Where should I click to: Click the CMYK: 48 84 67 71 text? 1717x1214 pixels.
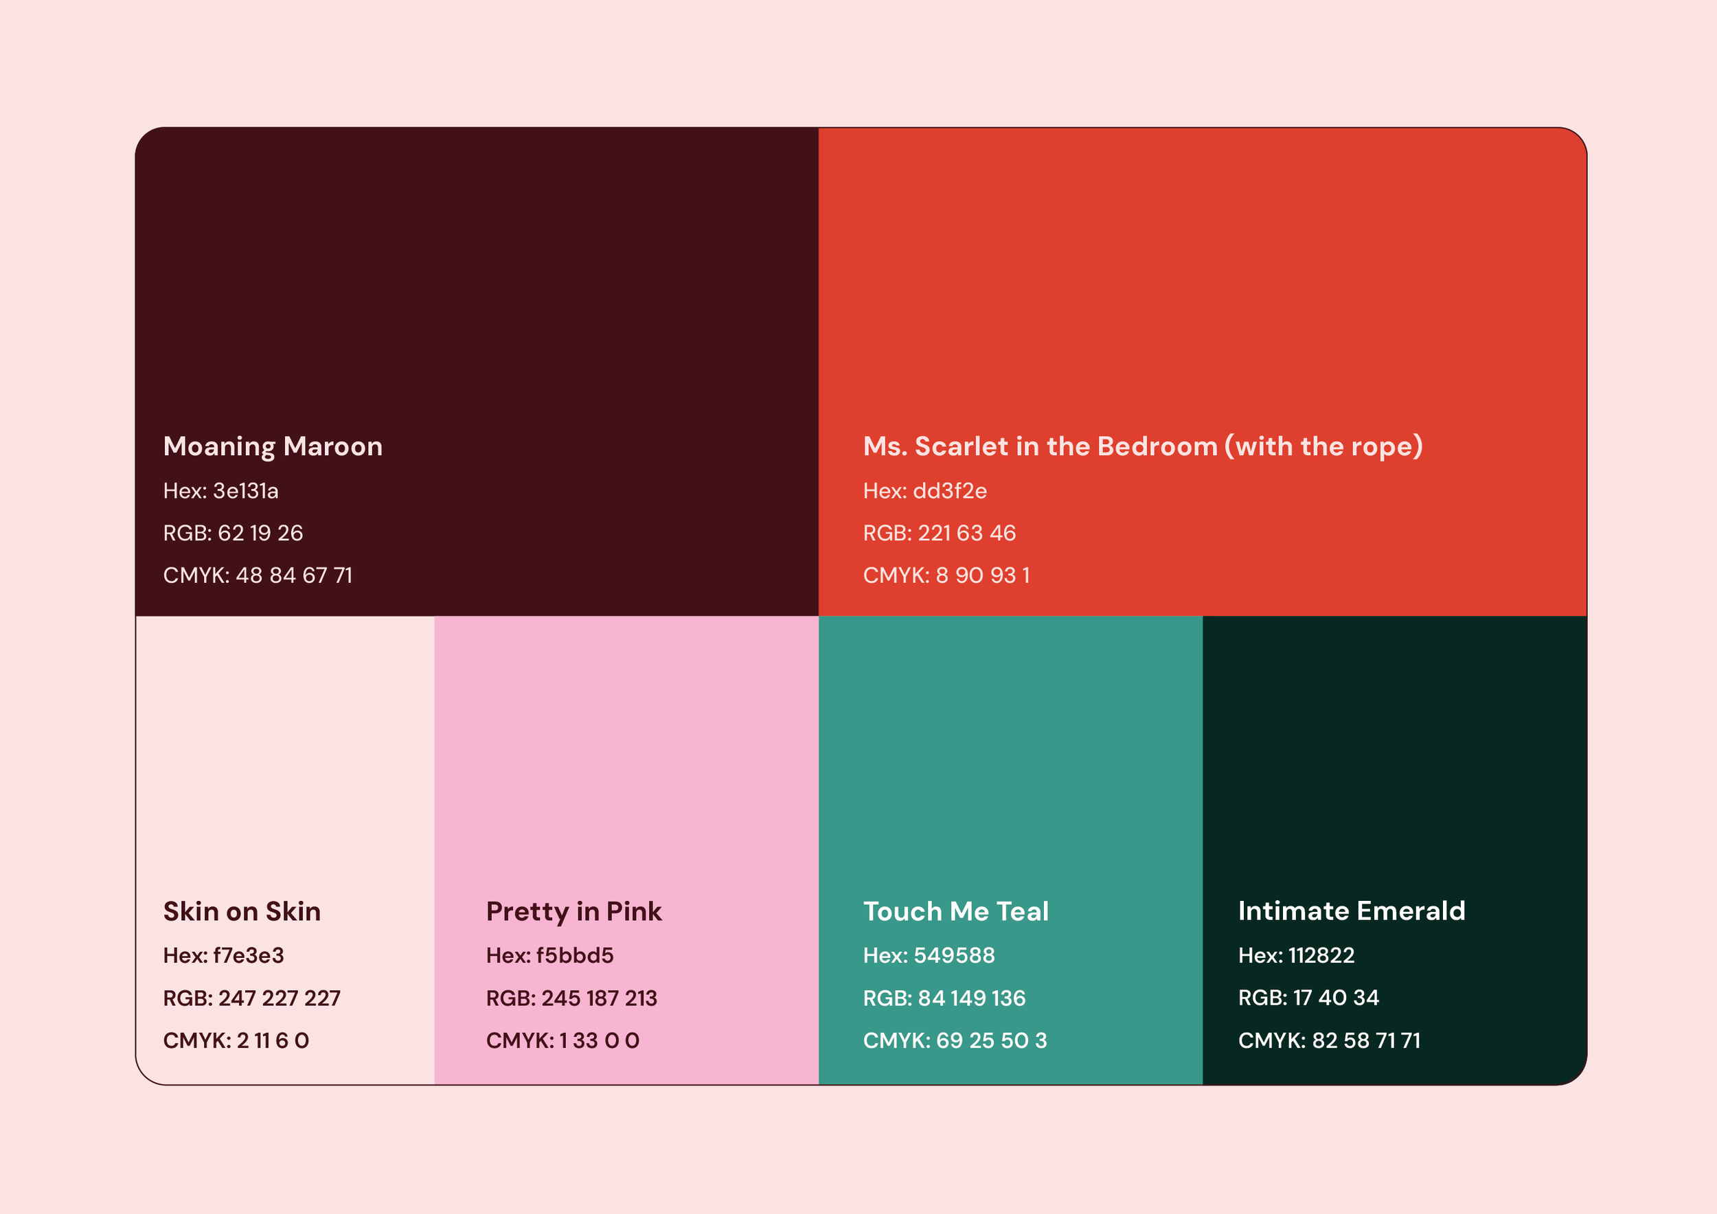tap(258, 575)
